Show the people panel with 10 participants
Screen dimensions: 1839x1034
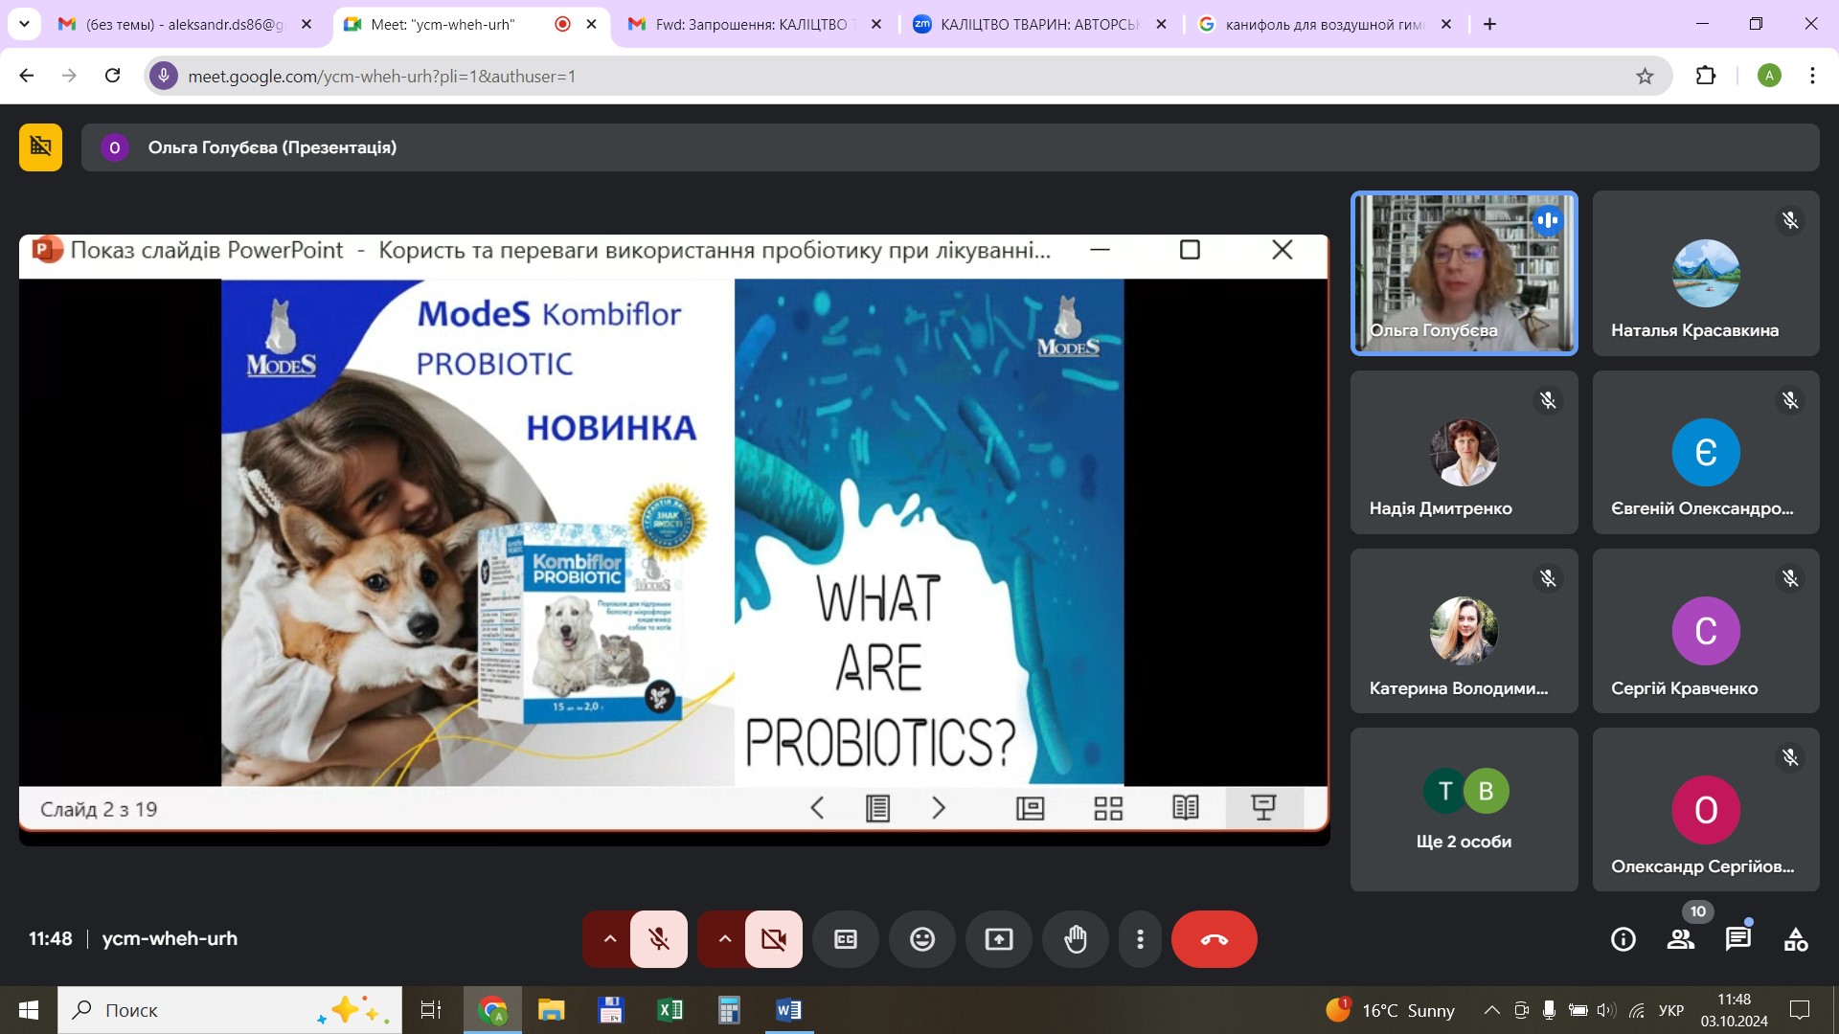point(1681,939)
